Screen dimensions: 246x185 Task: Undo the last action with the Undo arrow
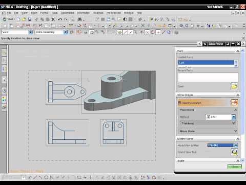(x=60, y=20)
